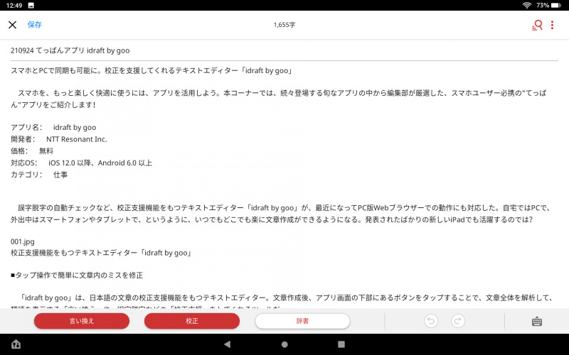Tap the 価格: 無料 line
The height and width of the screenshot is (355, 569).
(x=32, y=151)
